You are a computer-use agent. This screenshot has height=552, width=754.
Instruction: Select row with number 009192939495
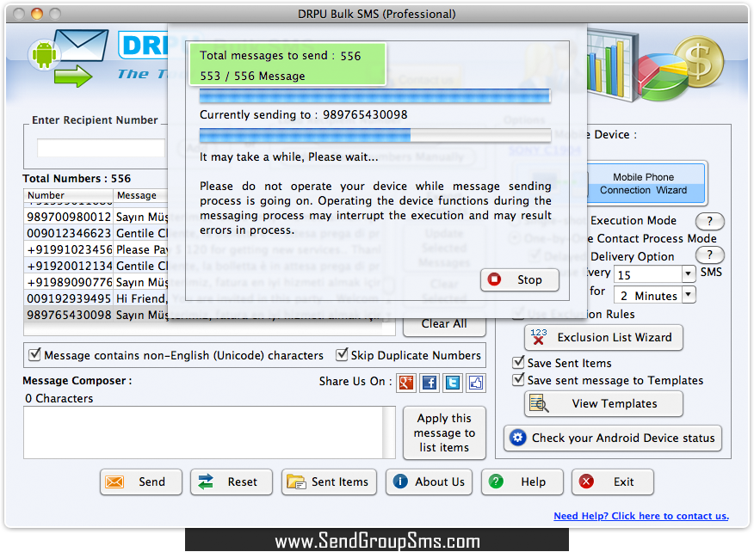tap(96, 298)
